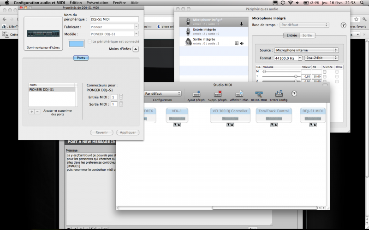Select the VCI 300 DJ Controller device

pos(230,115)
